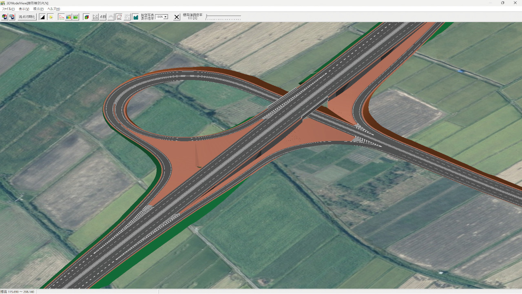
Task: Toggle the black-and-white background icon
Action: (x=42, y=17)
